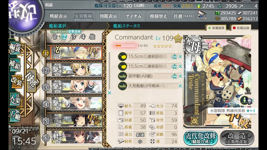Switch to fleet tab 3
This screenshot has height=150, width=267.
pos(73,37)
